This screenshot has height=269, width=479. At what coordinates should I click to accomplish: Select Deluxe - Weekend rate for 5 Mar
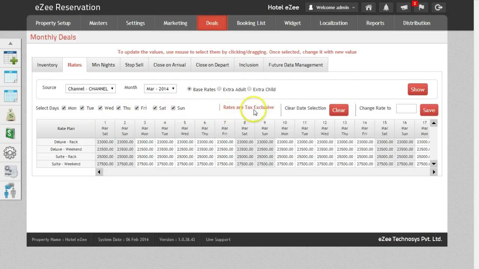coord(185,149)
